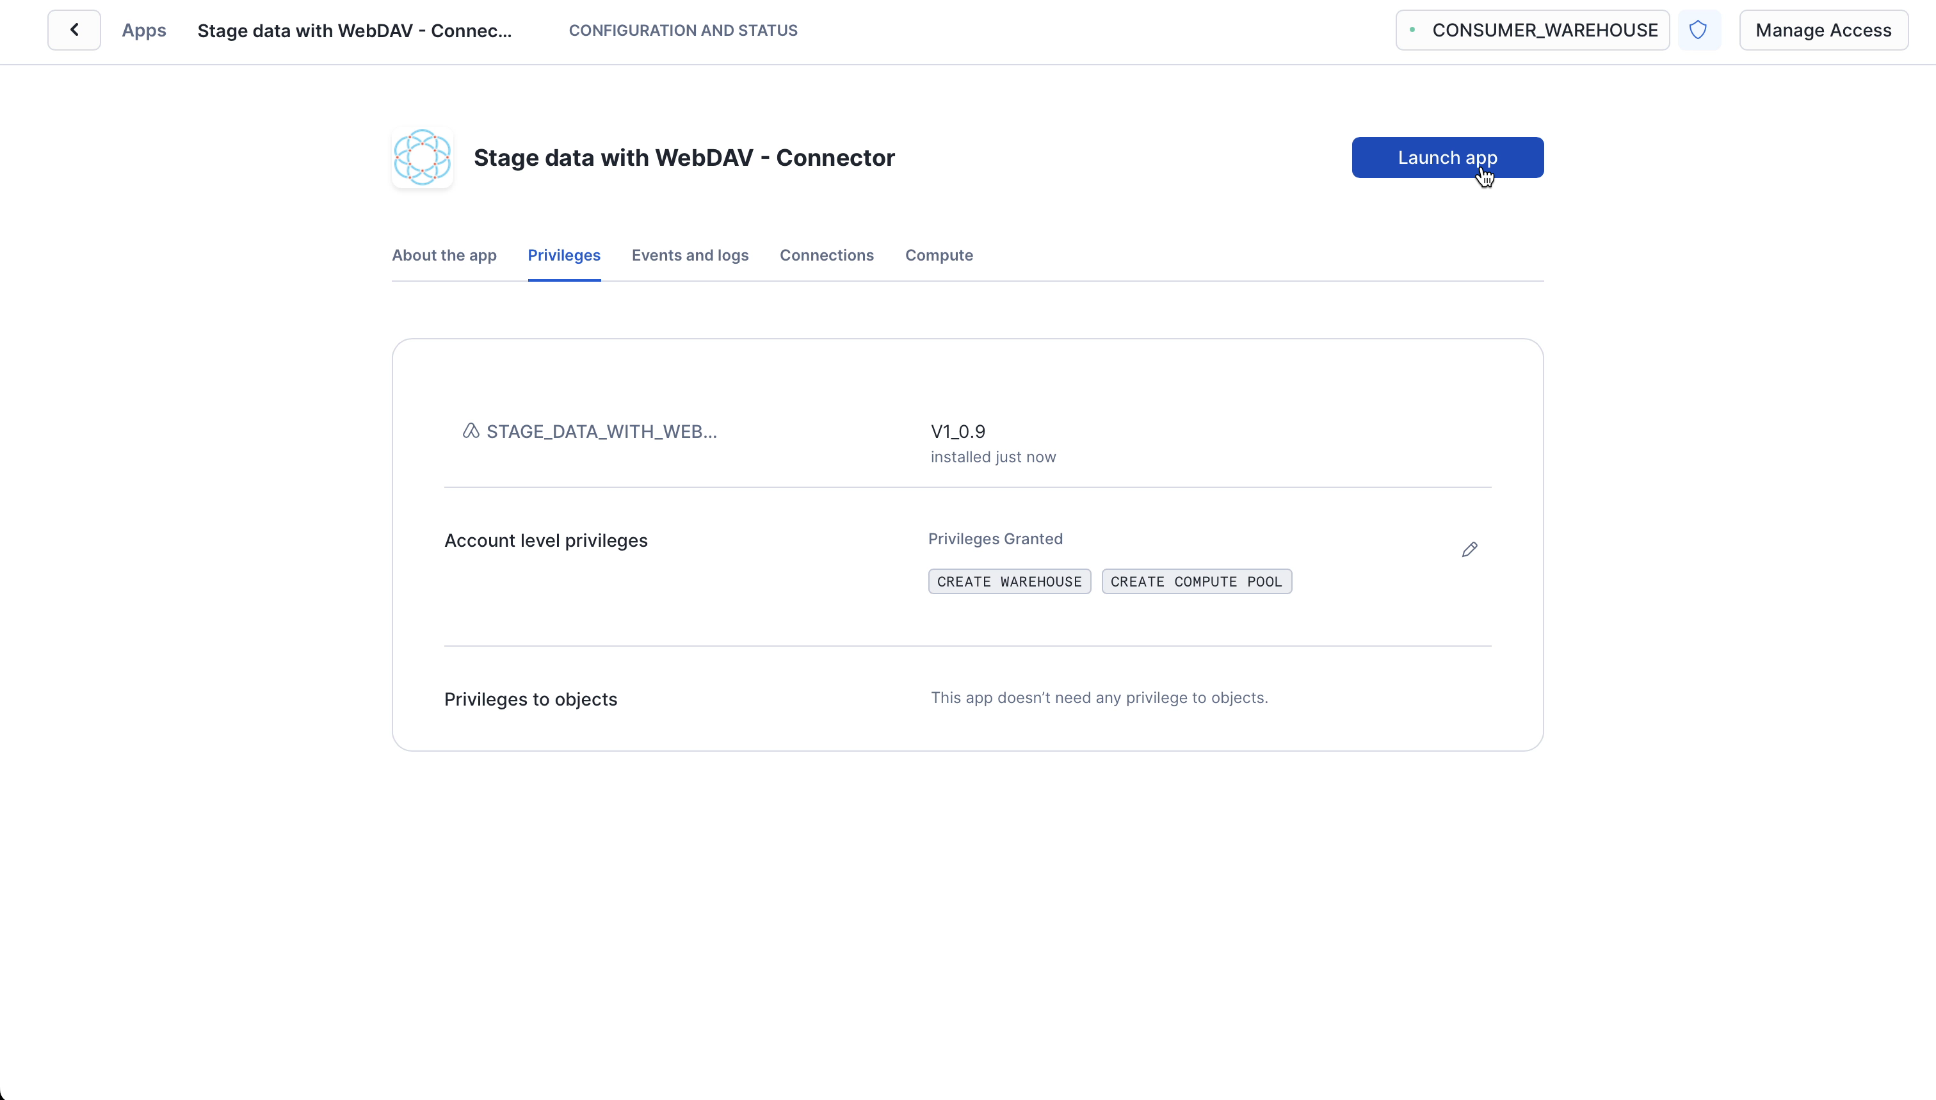Image resolution: width=1936 pixels, height=1100 pixels.
Task: Click the pencil icon to edit privileges
Action: click(x=1469, y=549)
